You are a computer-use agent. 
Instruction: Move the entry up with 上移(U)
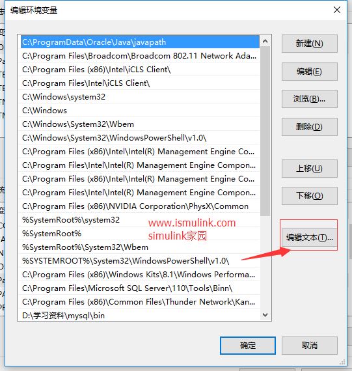(310, 169)
